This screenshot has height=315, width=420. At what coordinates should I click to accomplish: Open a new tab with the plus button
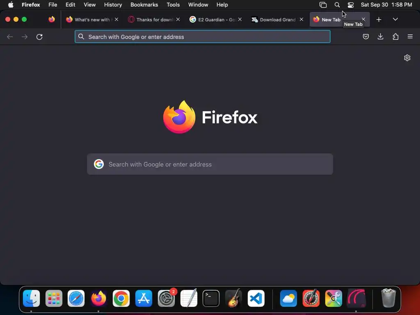379,20
